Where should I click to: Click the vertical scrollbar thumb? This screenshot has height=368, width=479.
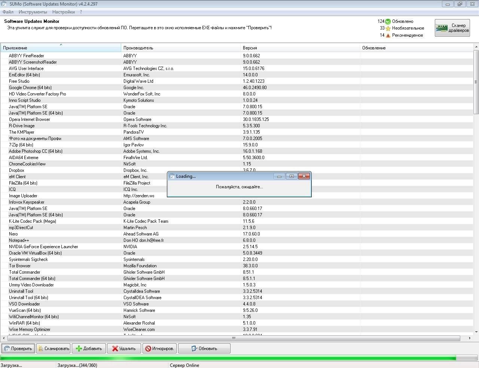pos(476,82)
